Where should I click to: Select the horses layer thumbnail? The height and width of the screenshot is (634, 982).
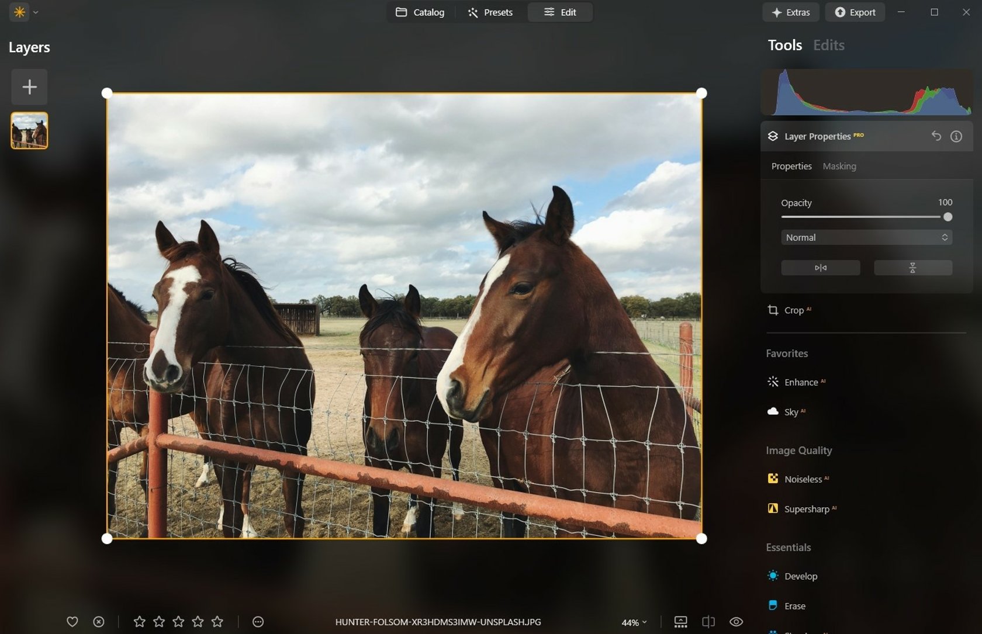click(x=29, y=130)
